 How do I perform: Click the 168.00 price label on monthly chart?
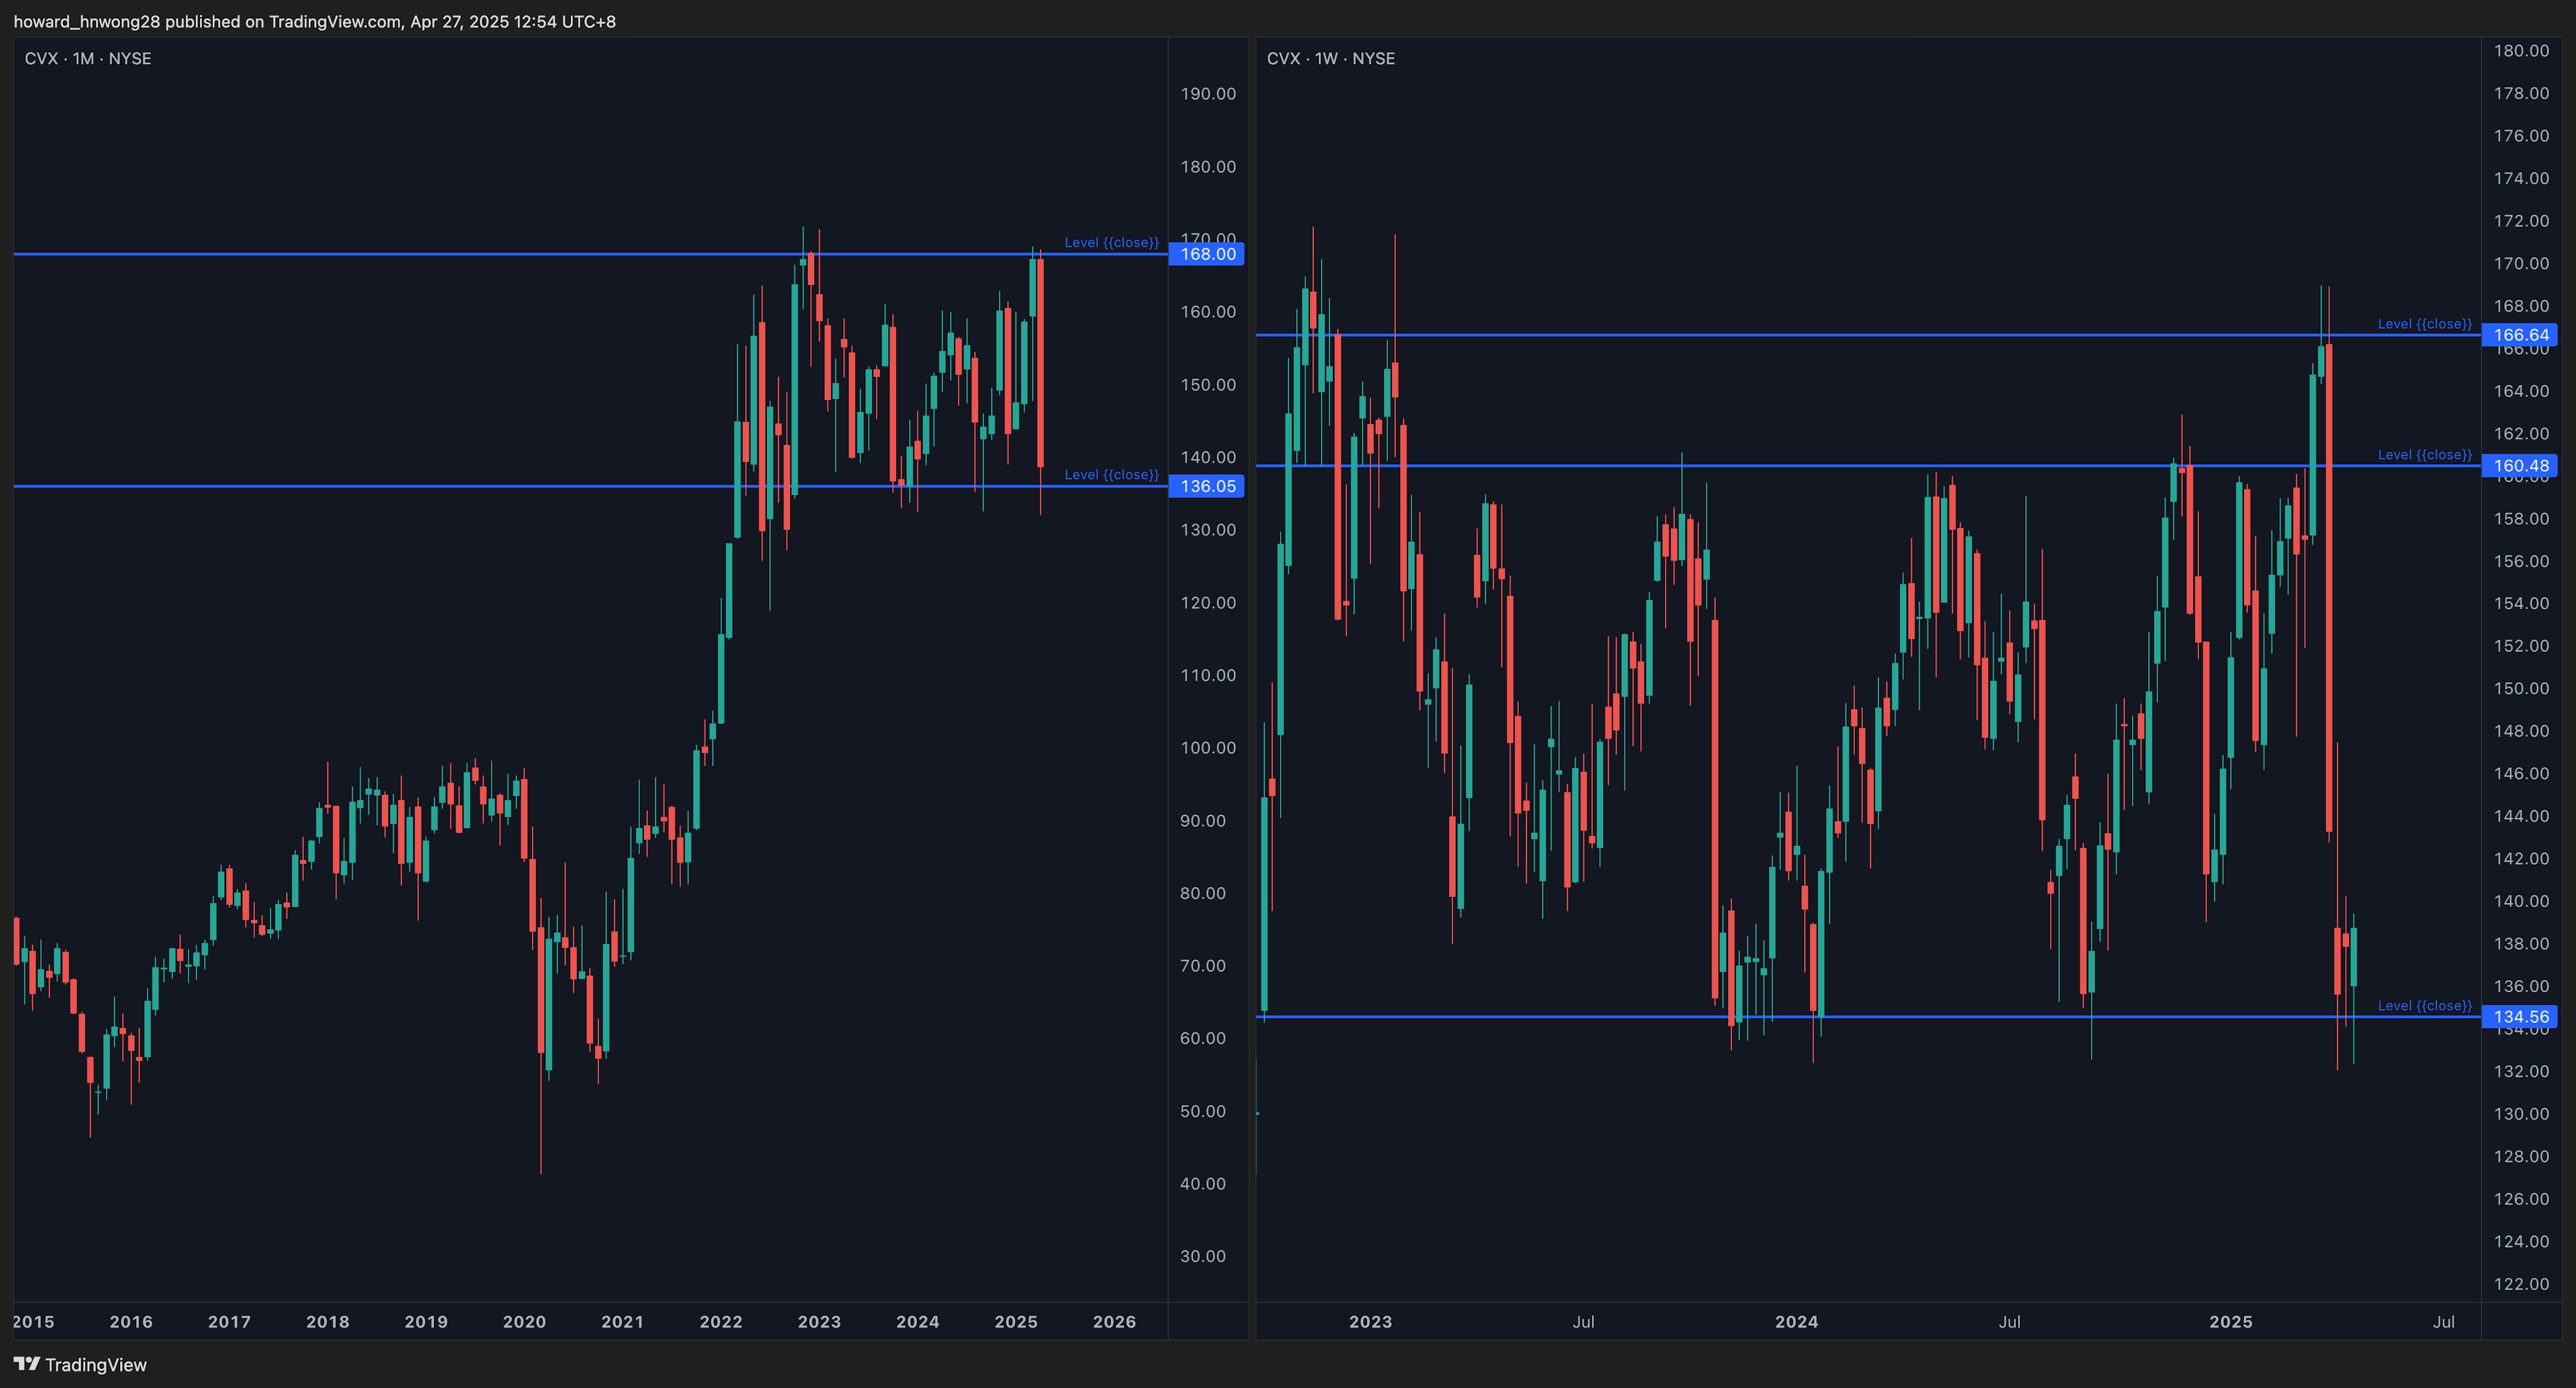tap(1207, 254)
